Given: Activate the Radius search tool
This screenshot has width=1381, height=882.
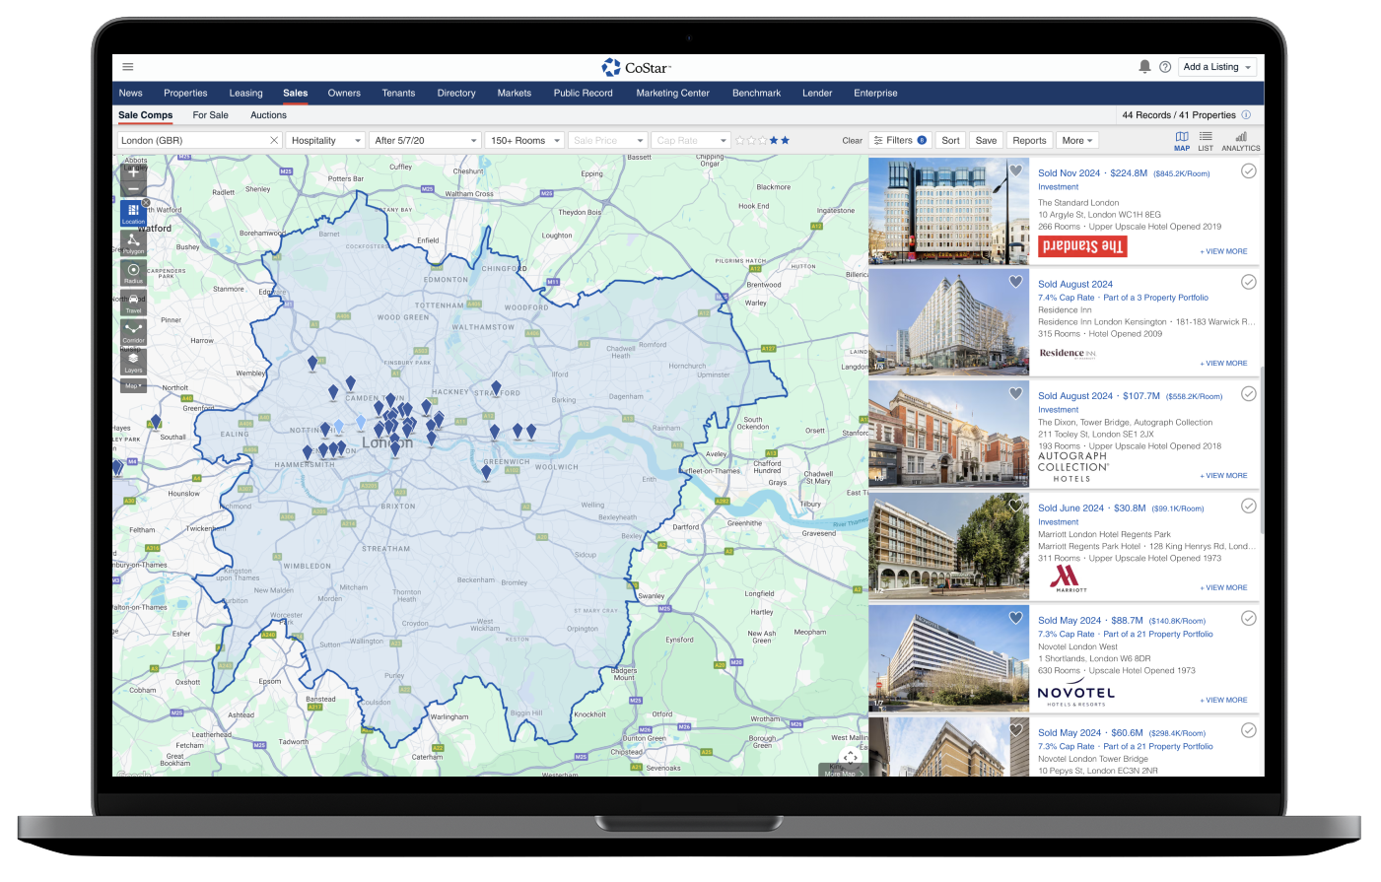Looking at the screenshot, I should click(x=133, y=272).
